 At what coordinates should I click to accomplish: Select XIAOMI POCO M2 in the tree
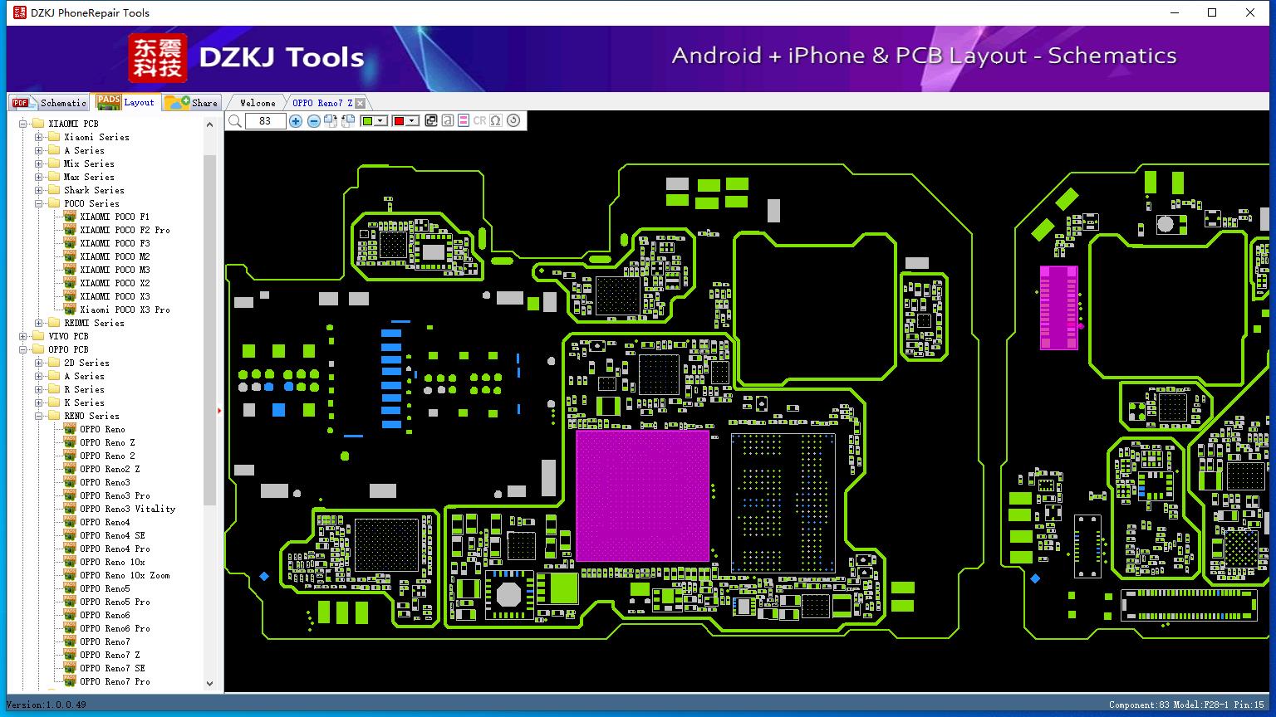tap(115, 256)
